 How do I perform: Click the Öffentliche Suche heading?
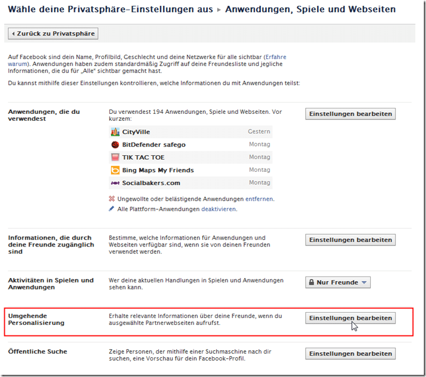point(38,351)
